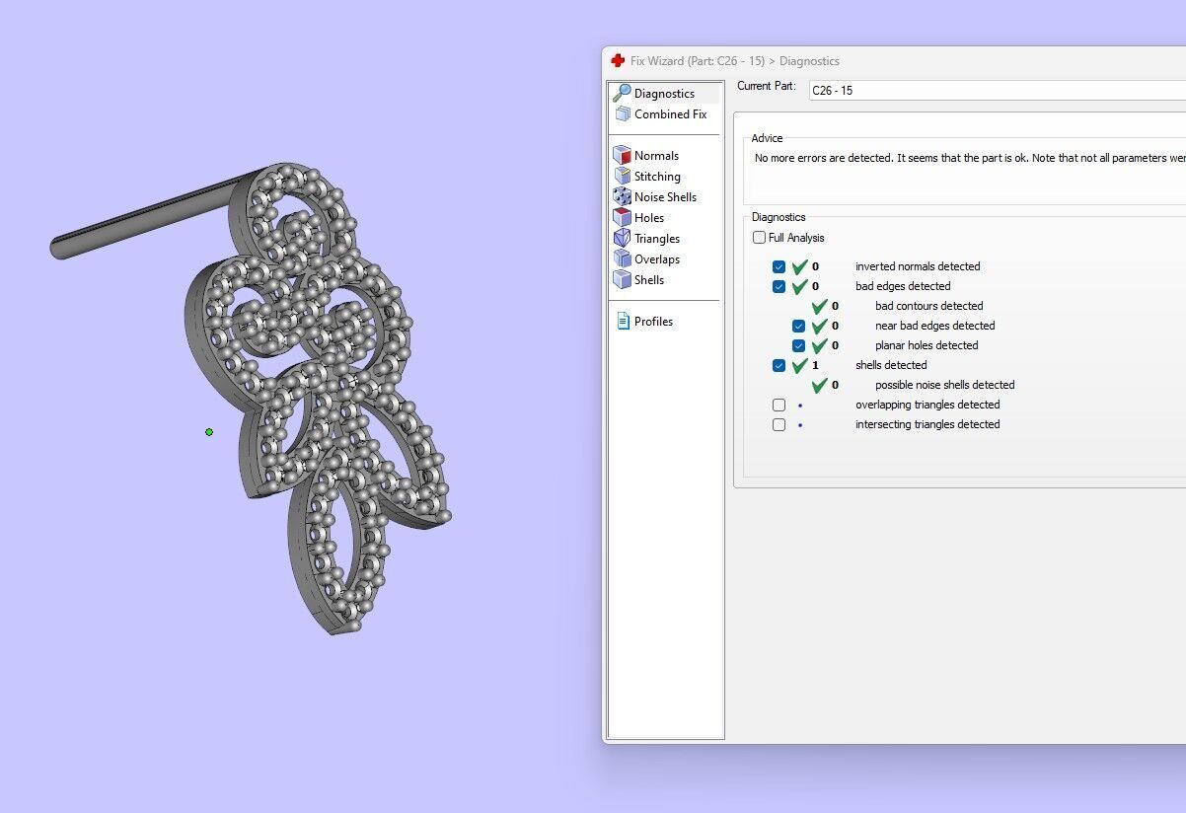Uncheck shells detected checkbox
The height and width of the screenshot is (813, 1186).
click(779, 365)
